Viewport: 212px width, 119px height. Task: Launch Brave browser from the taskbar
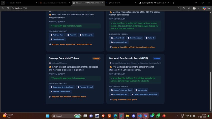103,116
